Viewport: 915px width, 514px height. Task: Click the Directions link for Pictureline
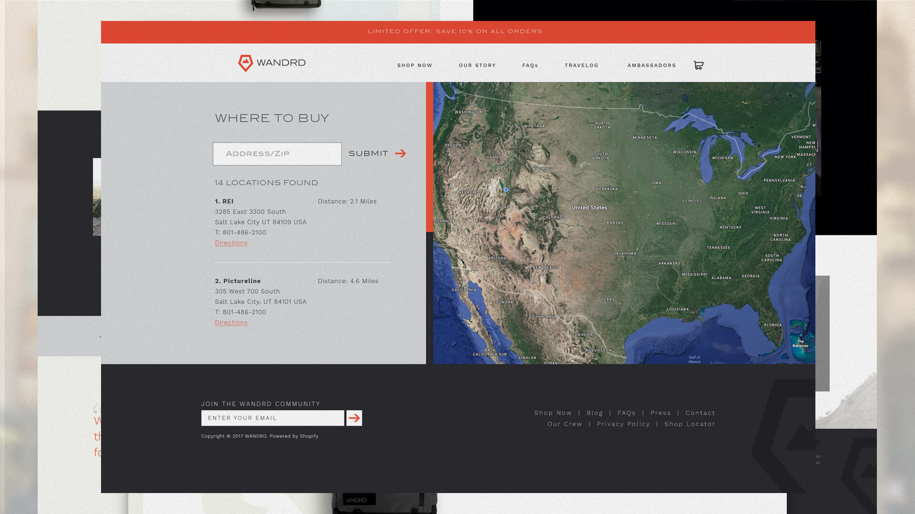(231, 323)
